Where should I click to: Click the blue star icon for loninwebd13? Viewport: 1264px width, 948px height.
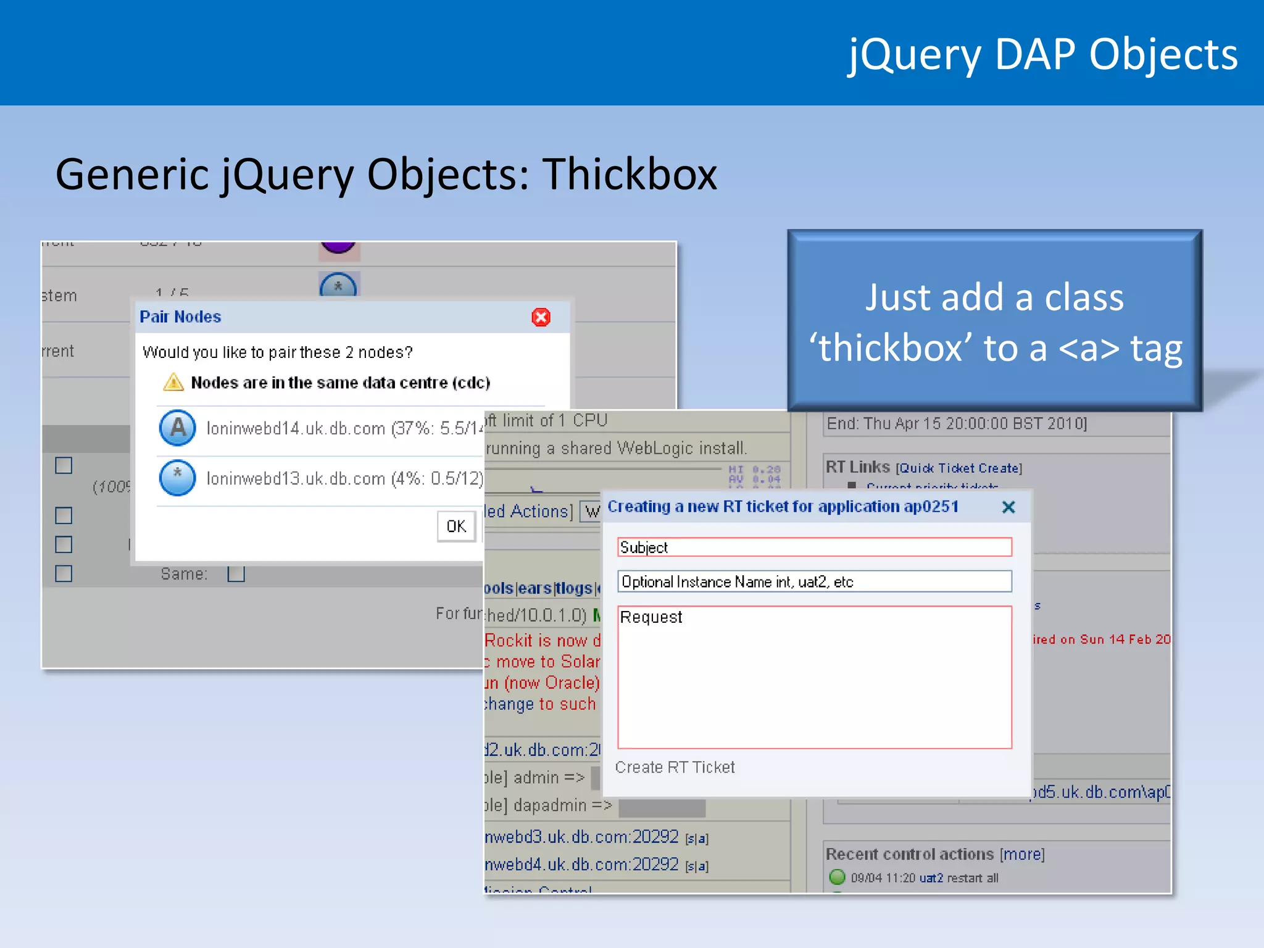point(178,477)
